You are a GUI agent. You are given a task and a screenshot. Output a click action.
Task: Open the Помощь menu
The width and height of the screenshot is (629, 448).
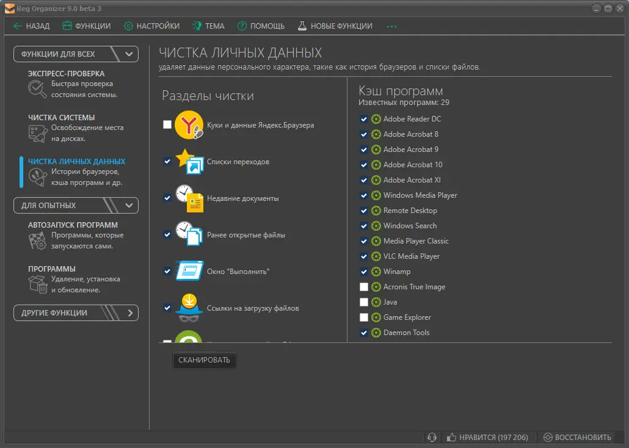click(261, 26)
